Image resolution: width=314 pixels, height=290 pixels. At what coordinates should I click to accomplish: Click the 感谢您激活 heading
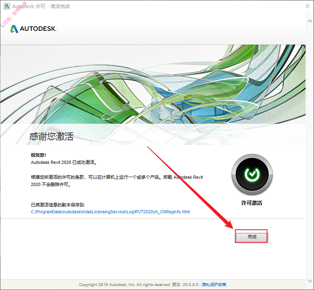tap(51, 137)
